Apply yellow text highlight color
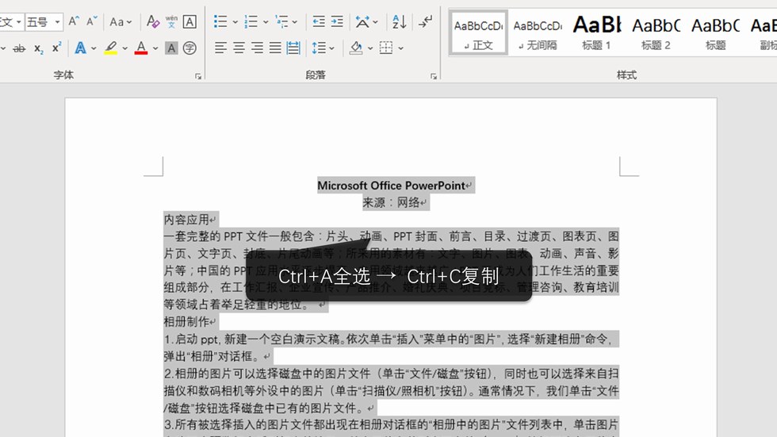777x437 pixels. [110, 48]
